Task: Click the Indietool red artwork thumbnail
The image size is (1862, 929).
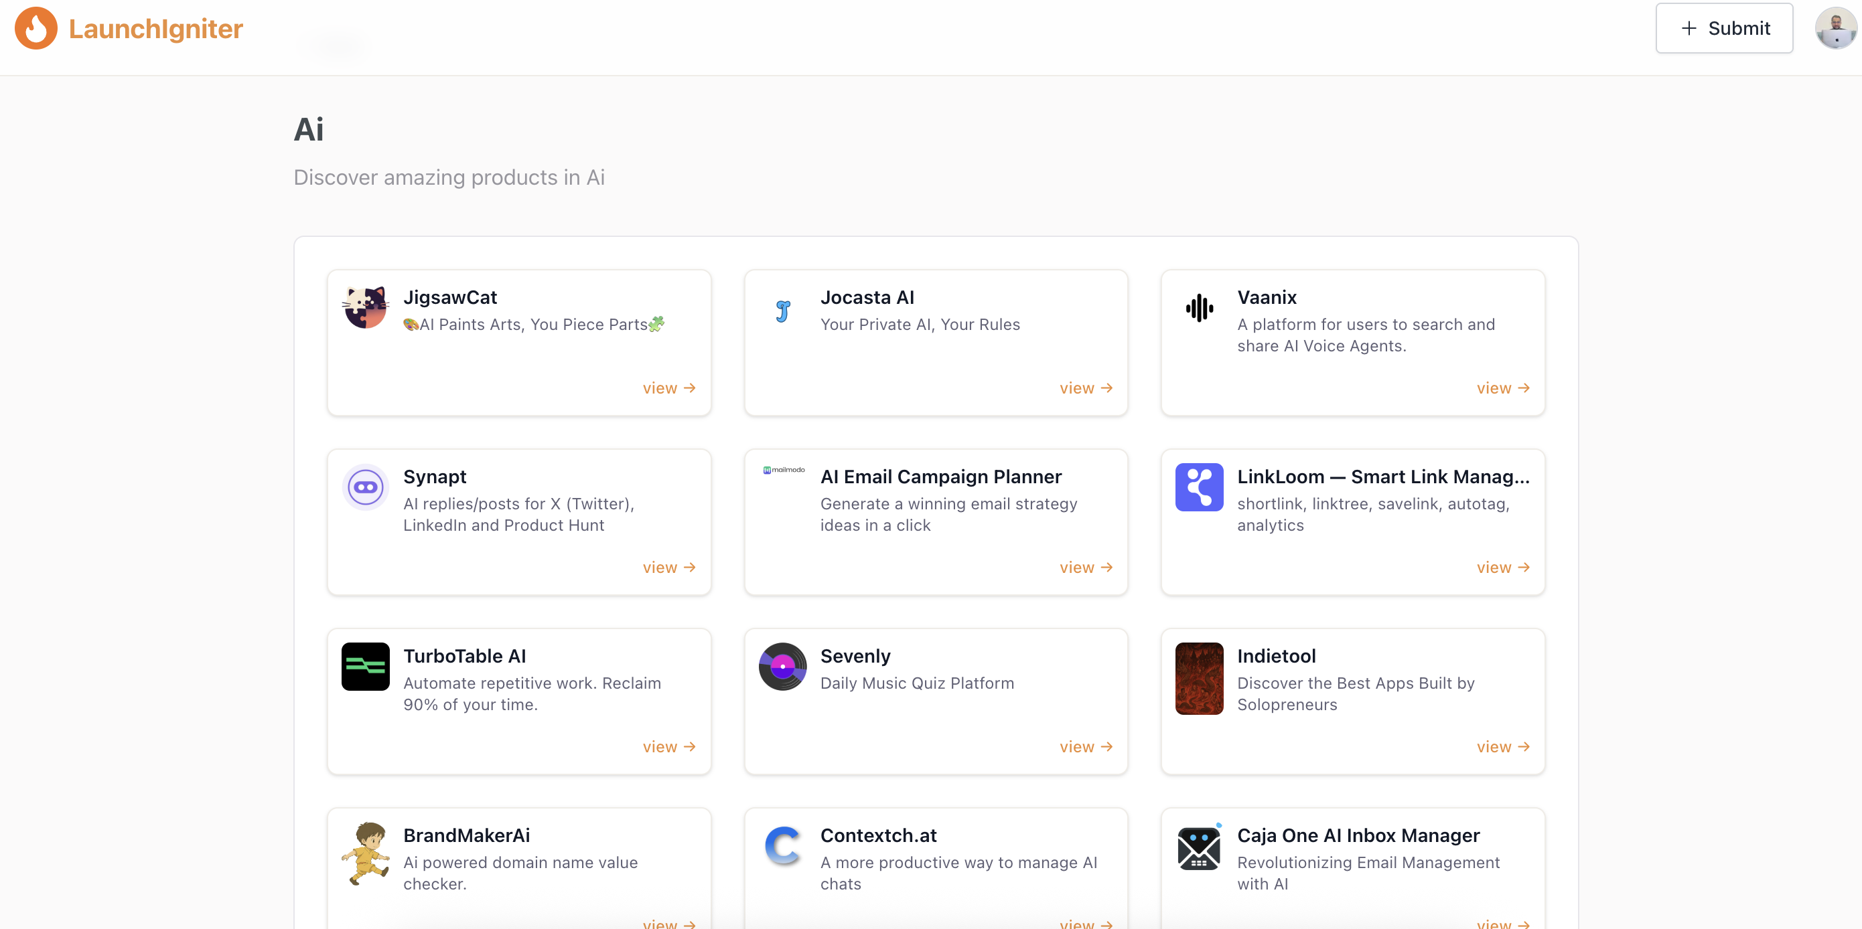Action: point(1198,678)
